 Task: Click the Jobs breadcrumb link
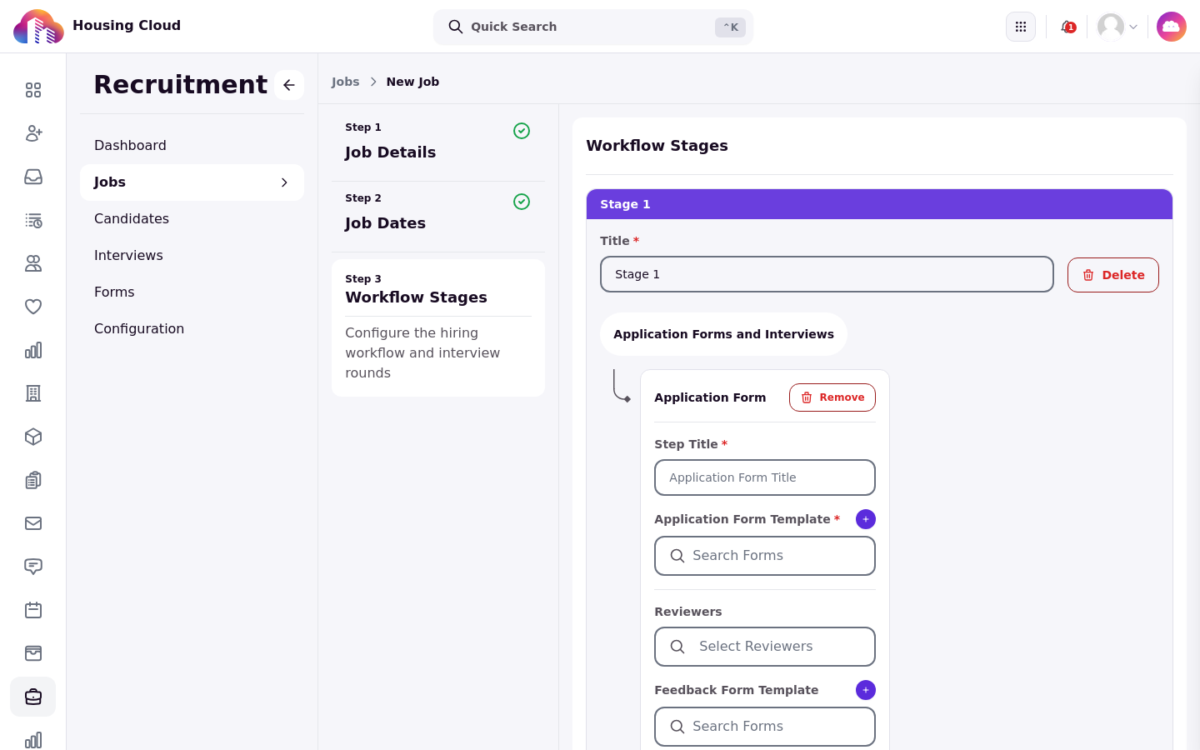pyautogui.click(x=345, y=82)
